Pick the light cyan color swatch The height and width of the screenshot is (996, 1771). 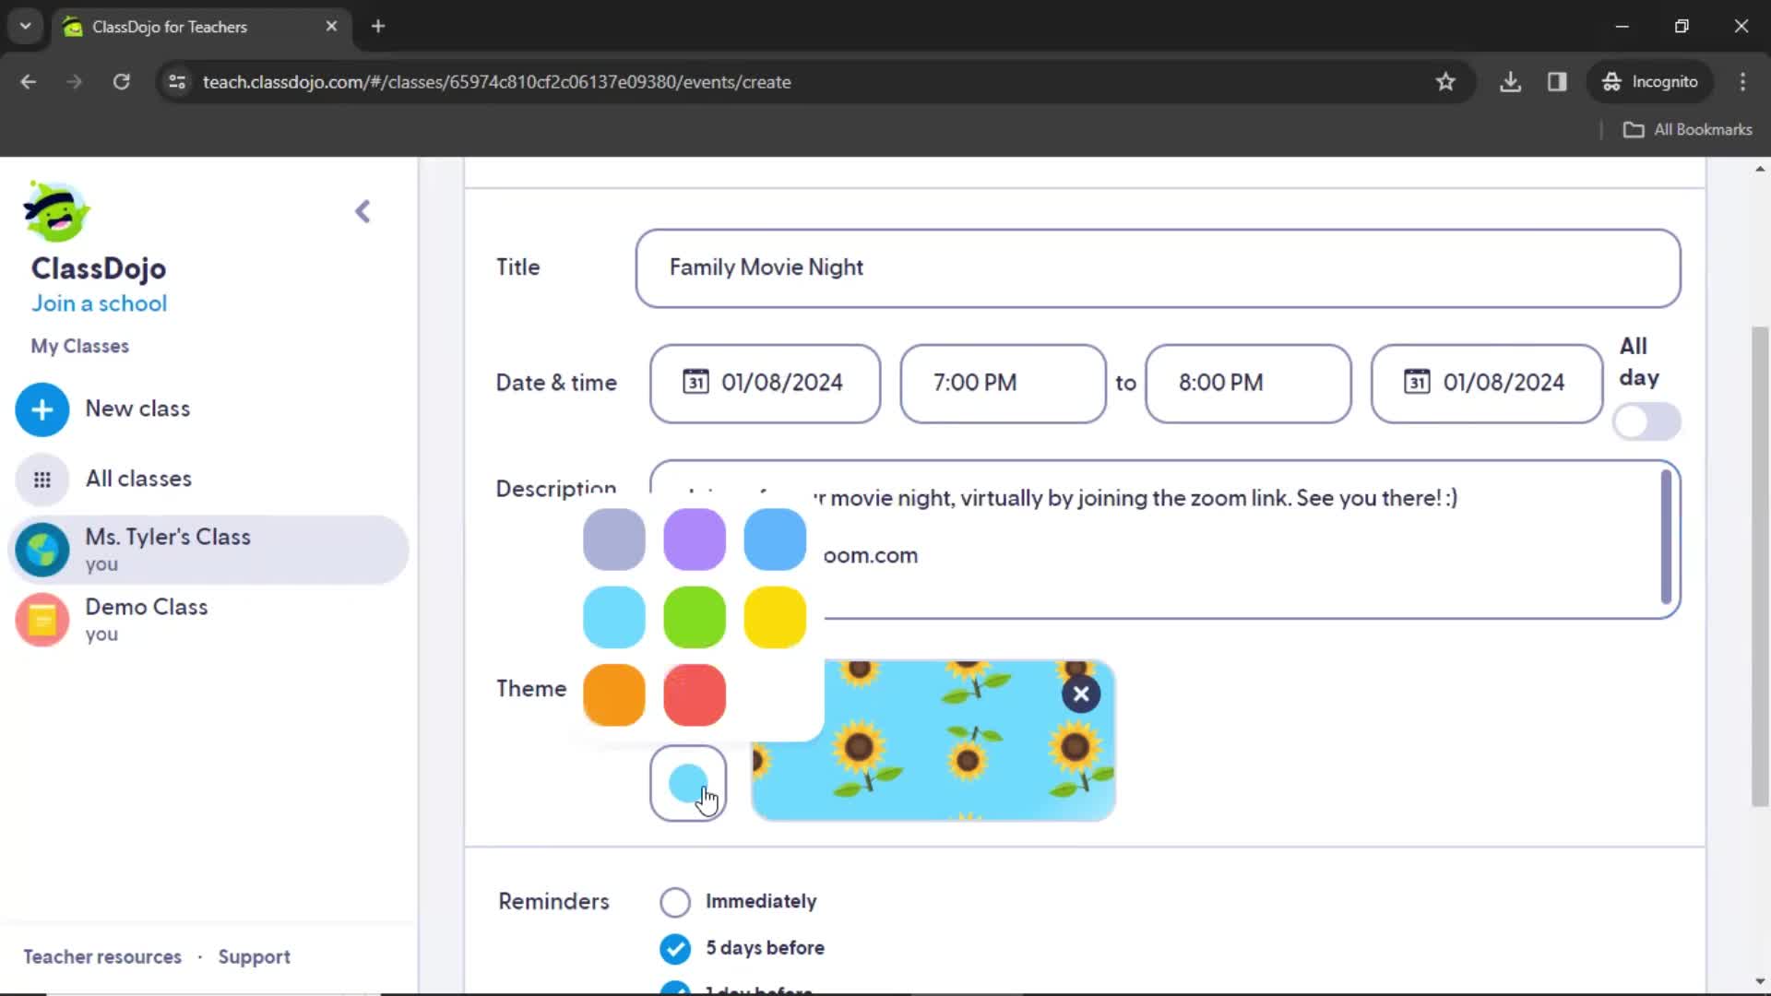[x=614, y=617]
